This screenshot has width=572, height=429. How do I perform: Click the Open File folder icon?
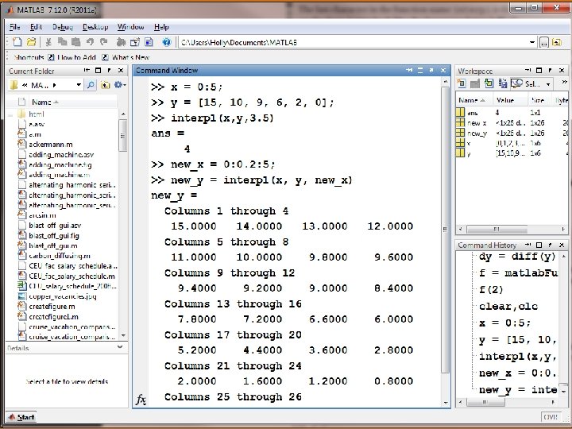(x=31, y=41)
